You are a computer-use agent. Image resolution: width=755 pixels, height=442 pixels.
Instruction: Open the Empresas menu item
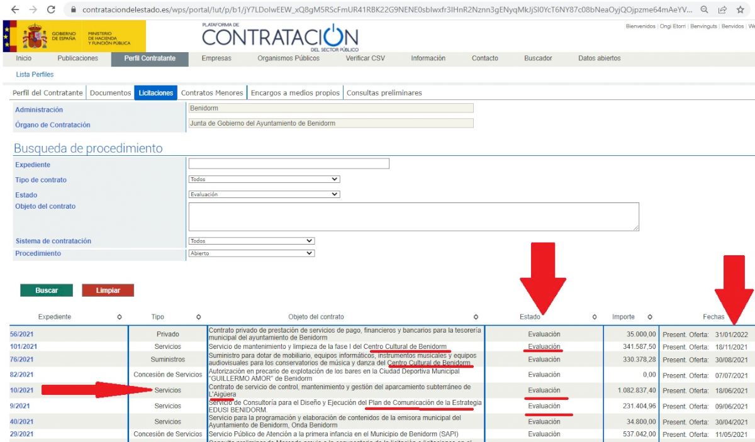(x=216, y=58)
